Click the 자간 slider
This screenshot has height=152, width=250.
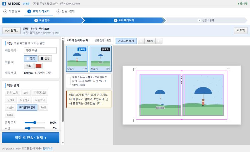35,128
